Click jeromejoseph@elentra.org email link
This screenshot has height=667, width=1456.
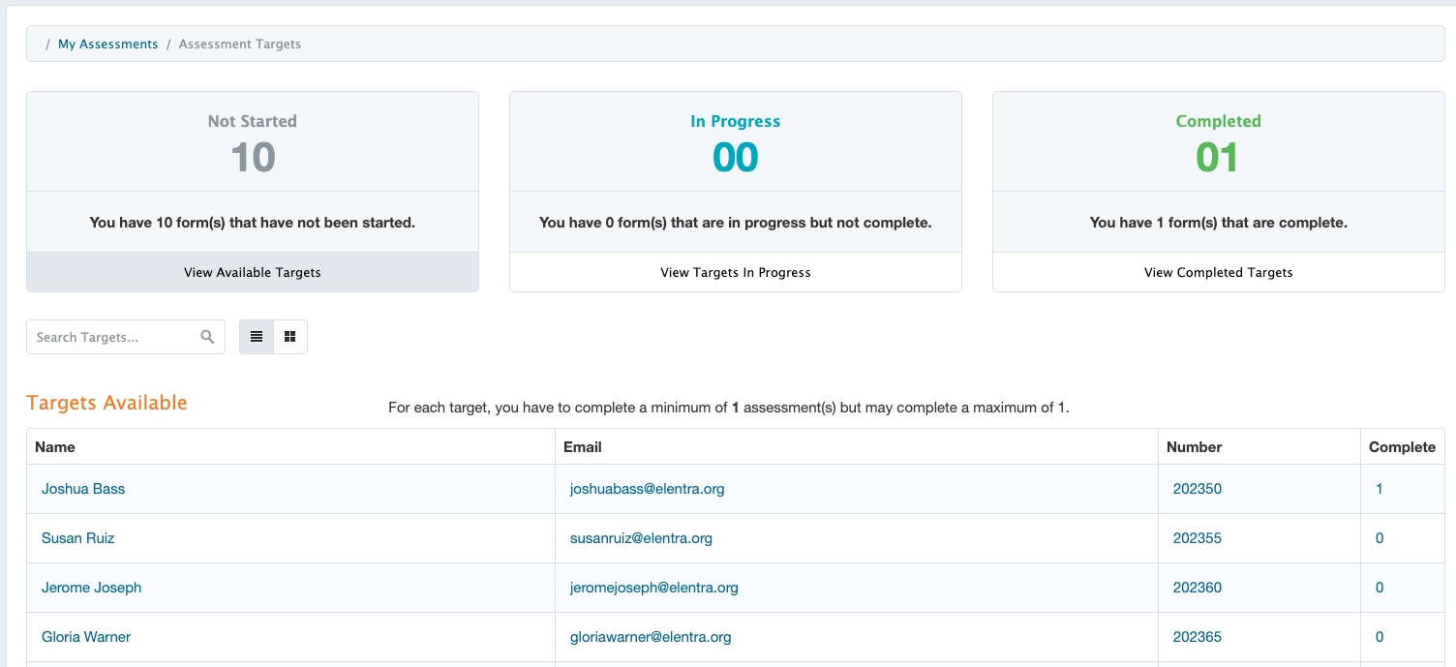tap(653, 588)
